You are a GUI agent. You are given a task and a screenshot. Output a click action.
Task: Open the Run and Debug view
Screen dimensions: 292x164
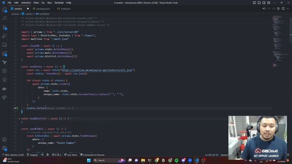tap(5, 36)
